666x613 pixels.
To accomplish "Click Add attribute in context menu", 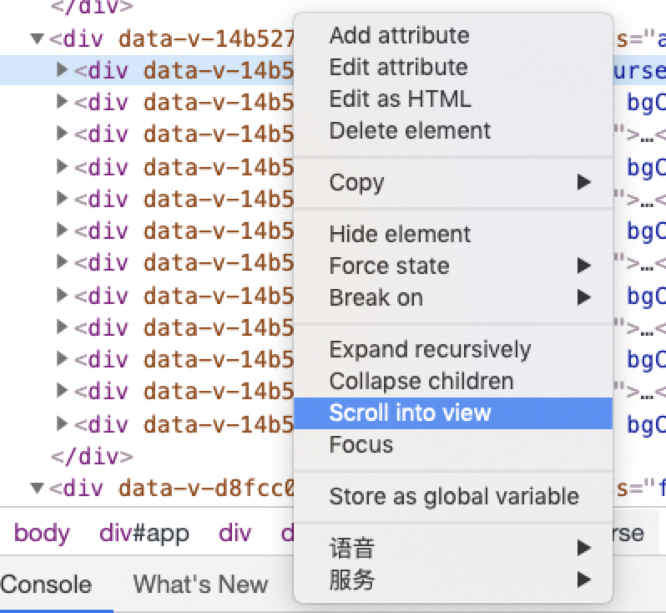I will click(x=399, y=35).
